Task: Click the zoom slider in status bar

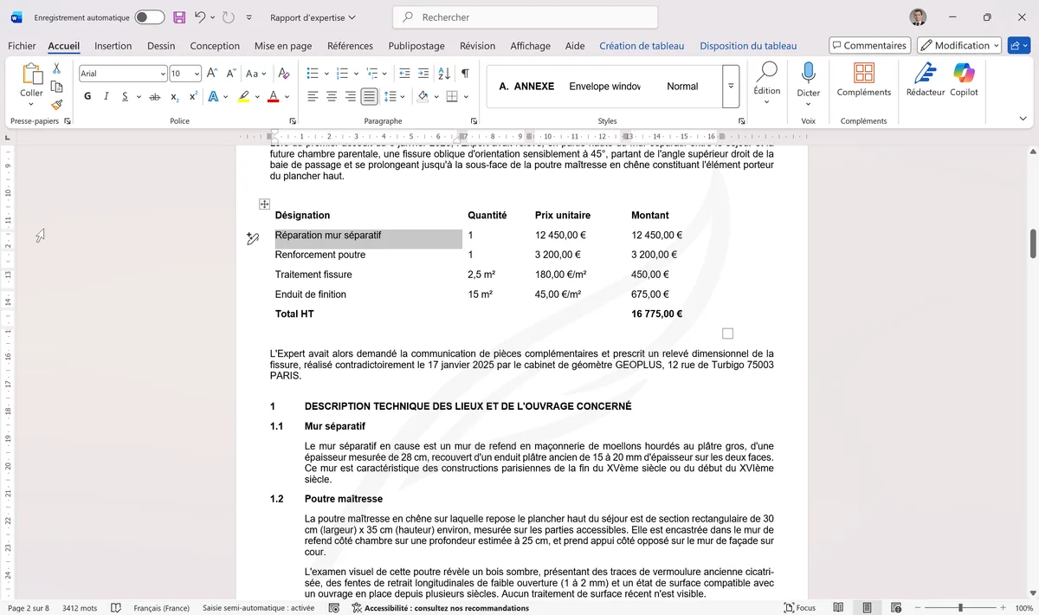Action: [x=959, y=608]
